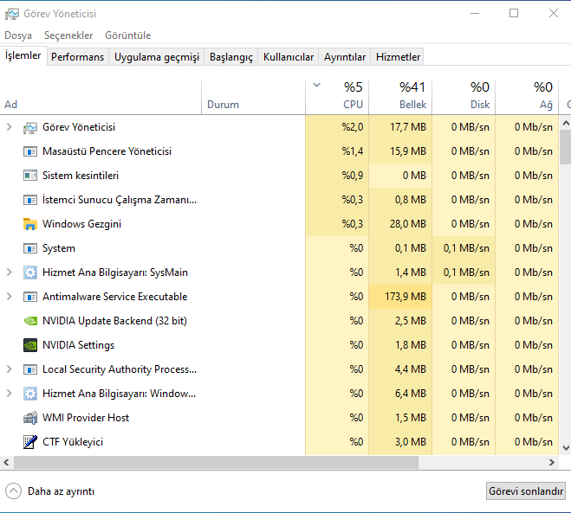571x513 pixels.
Task: Click the System process icon
Action: (x=30, y=248)
